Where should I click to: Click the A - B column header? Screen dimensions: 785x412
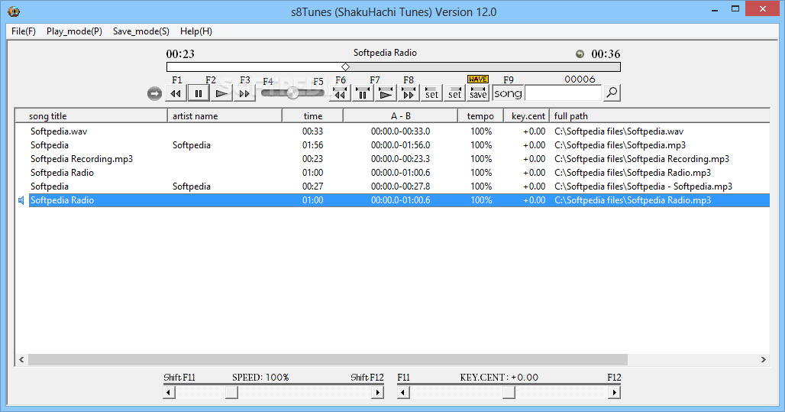[x=400, y=115]
